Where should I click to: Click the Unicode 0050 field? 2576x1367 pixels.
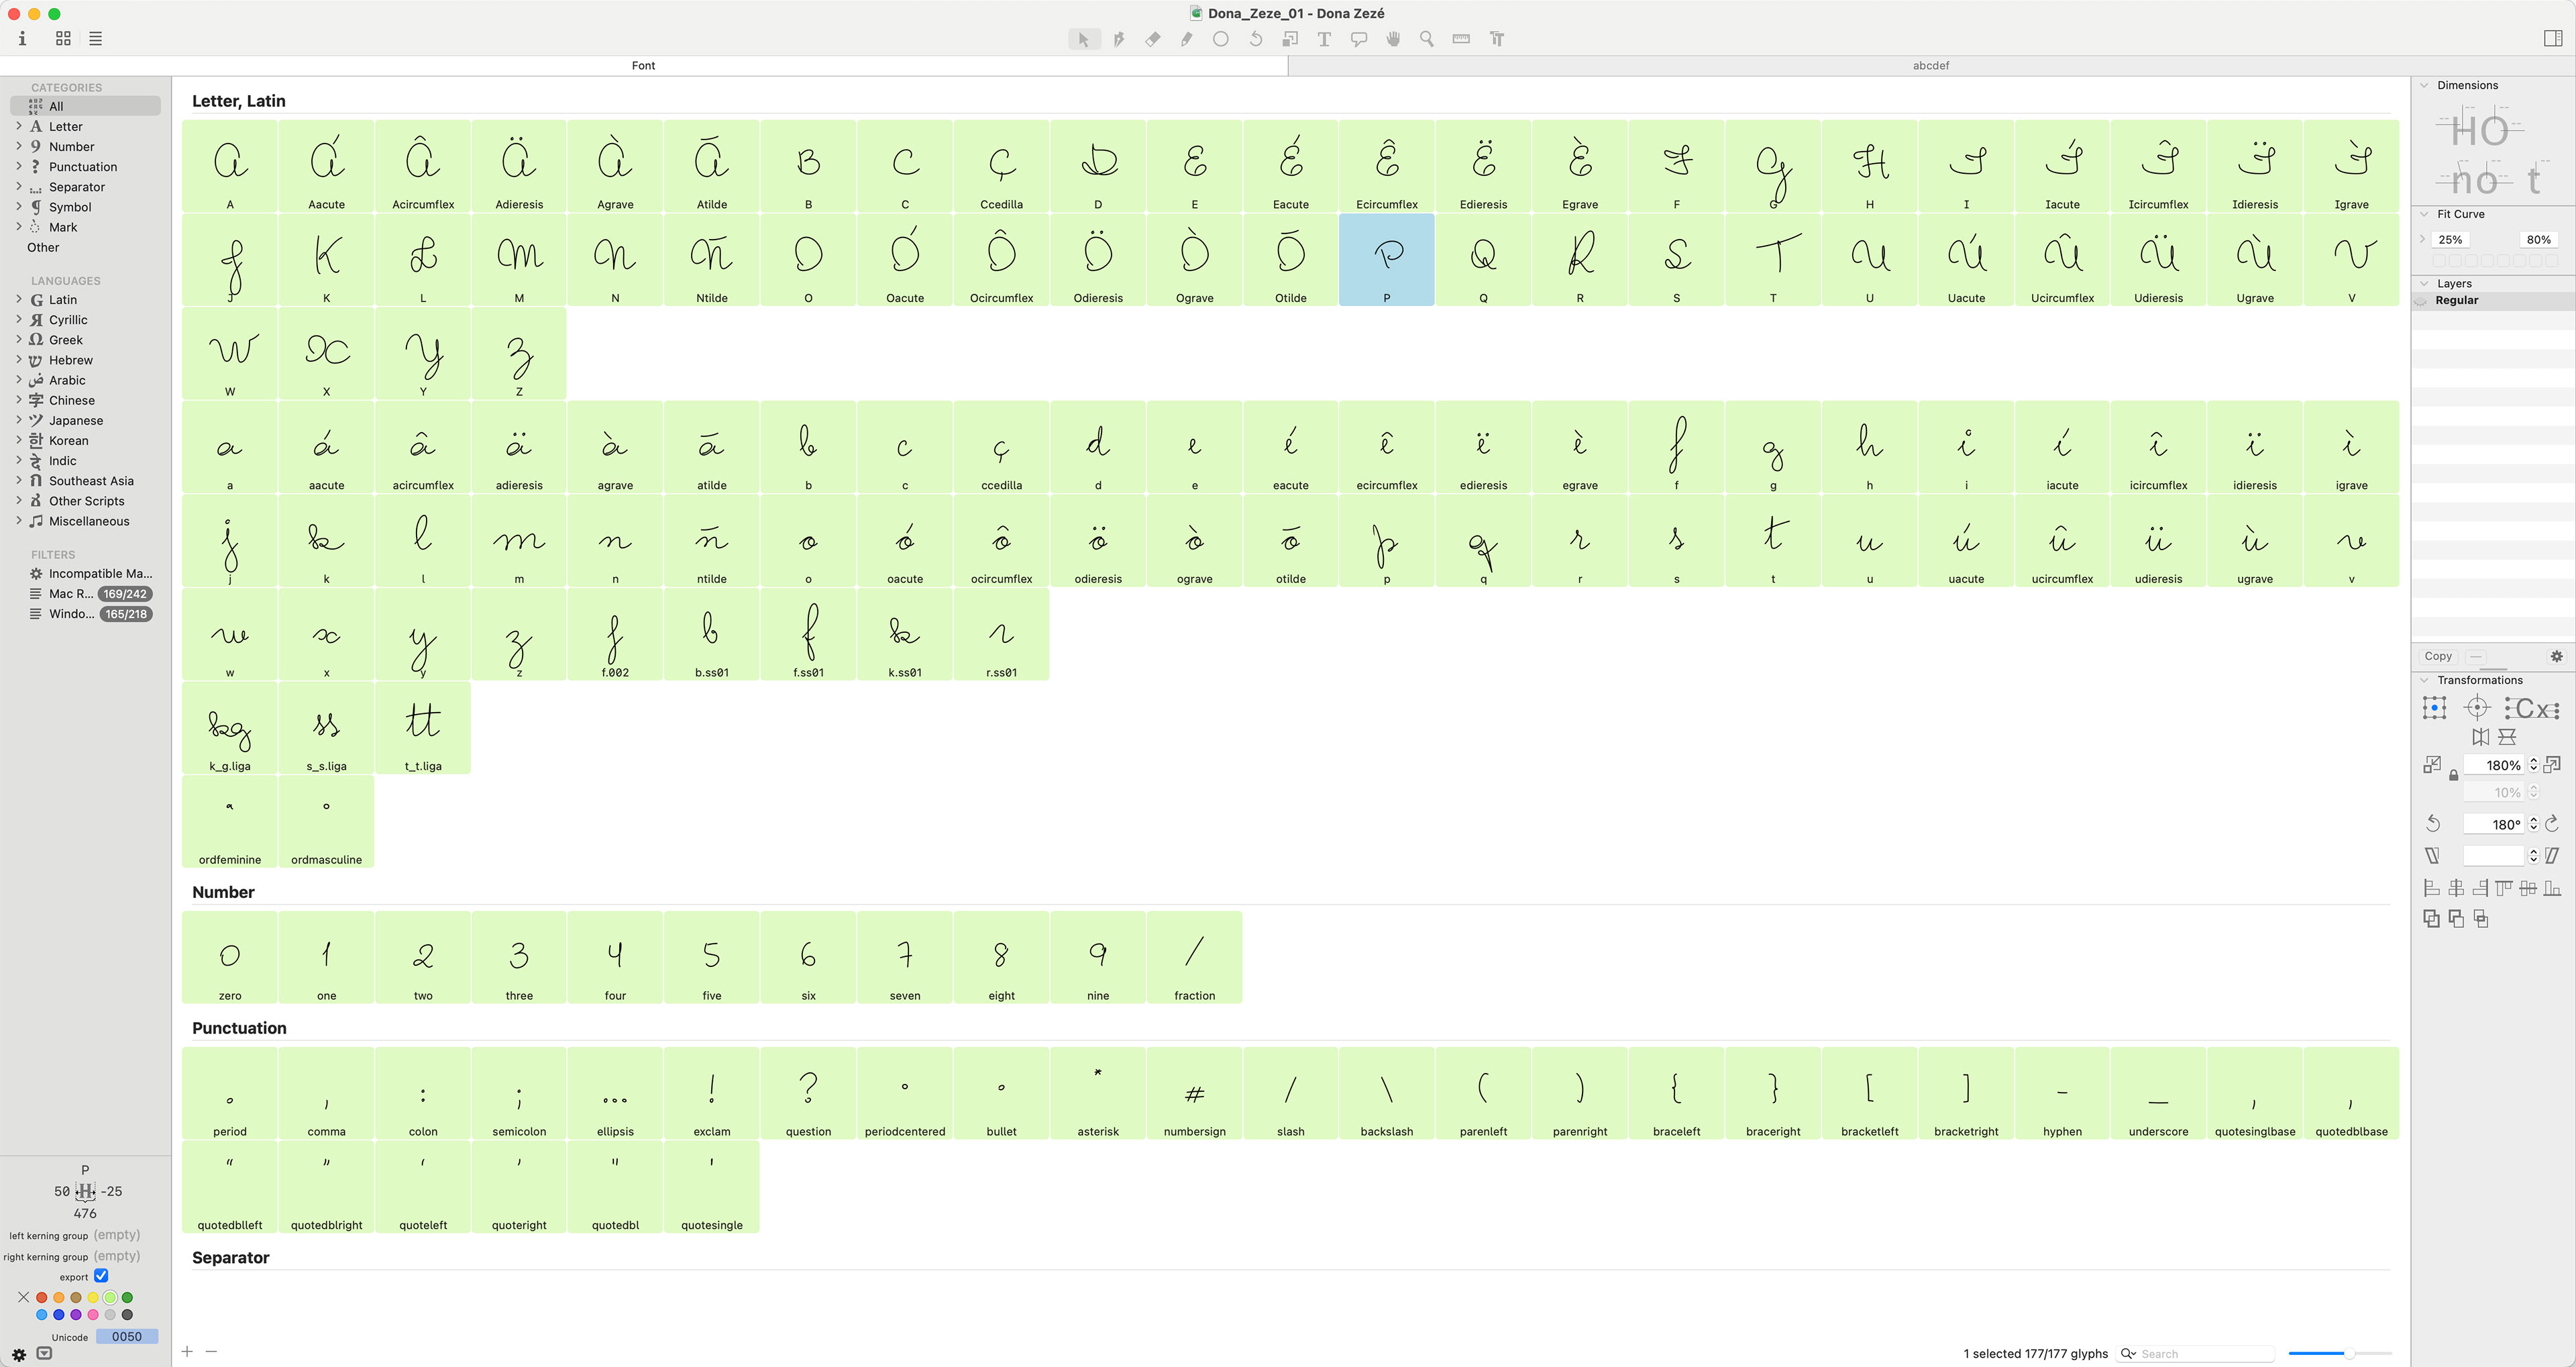[127, 1337]
